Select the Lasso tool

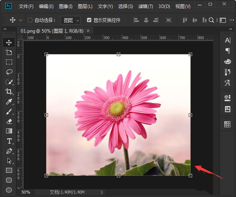click(9, 72)
